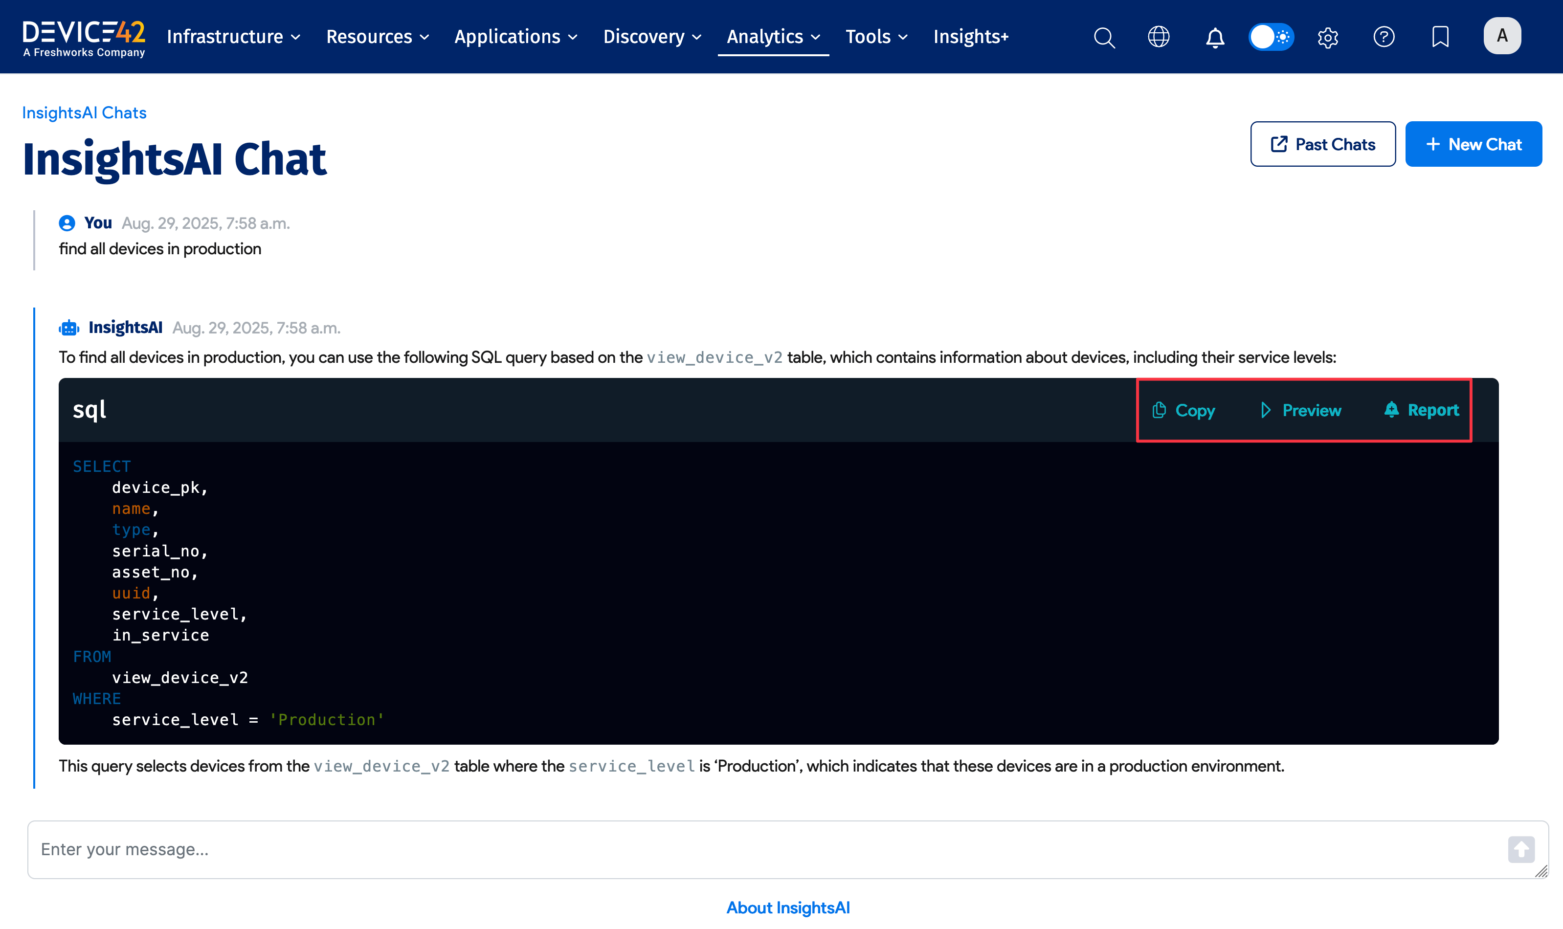Toggle the light/dark theme switch
1563x929 pixels.
click(1272, 37)
